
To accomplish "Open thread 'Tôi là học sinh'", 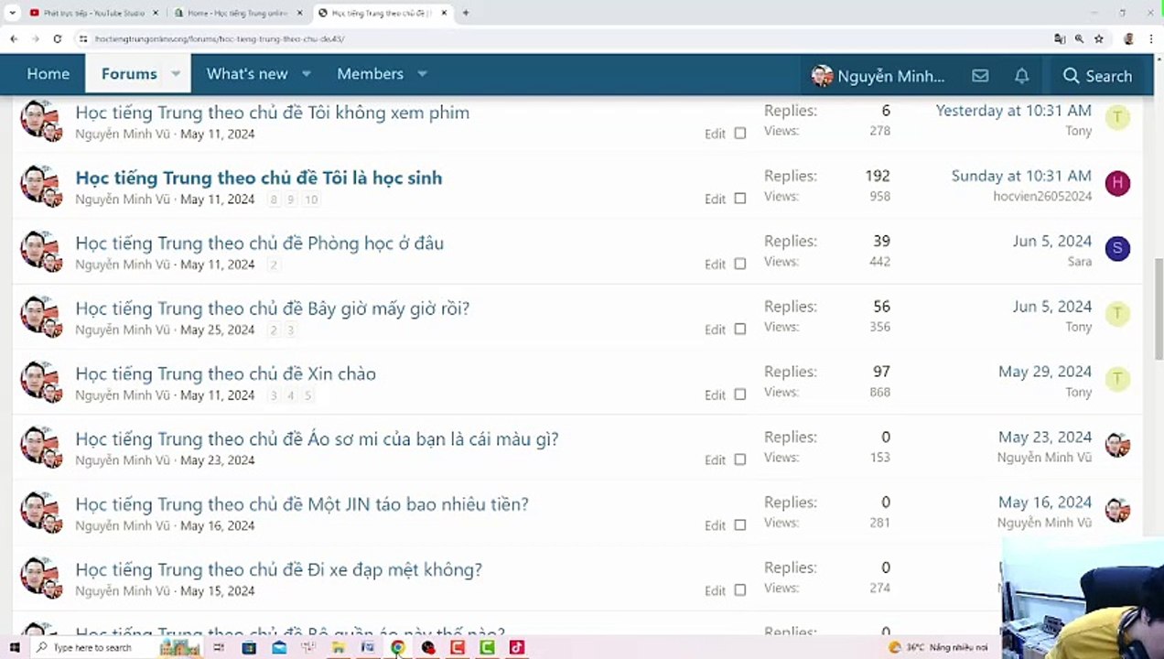I will click(258, 178).
